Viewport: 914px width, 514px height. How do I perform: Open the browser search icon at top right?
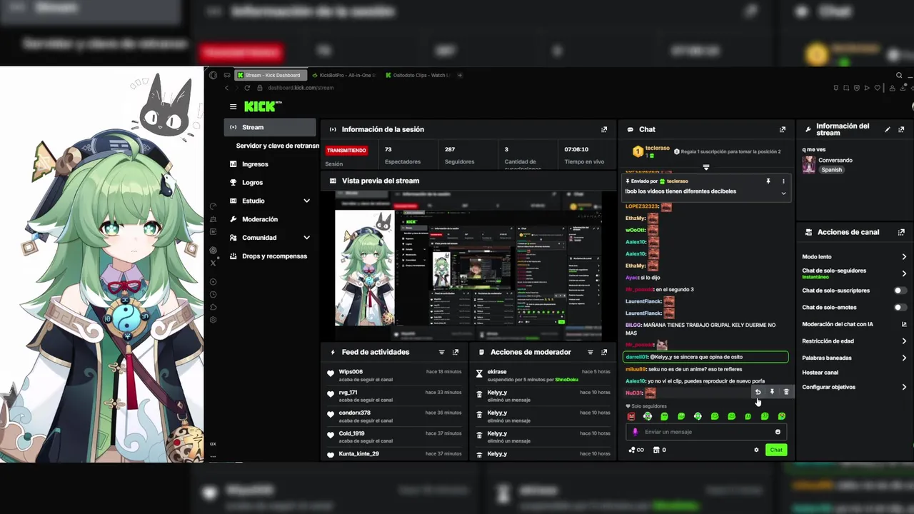point(899,75)
